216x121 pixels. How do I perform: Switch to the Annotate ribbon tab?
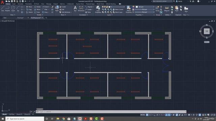(20, 4)
